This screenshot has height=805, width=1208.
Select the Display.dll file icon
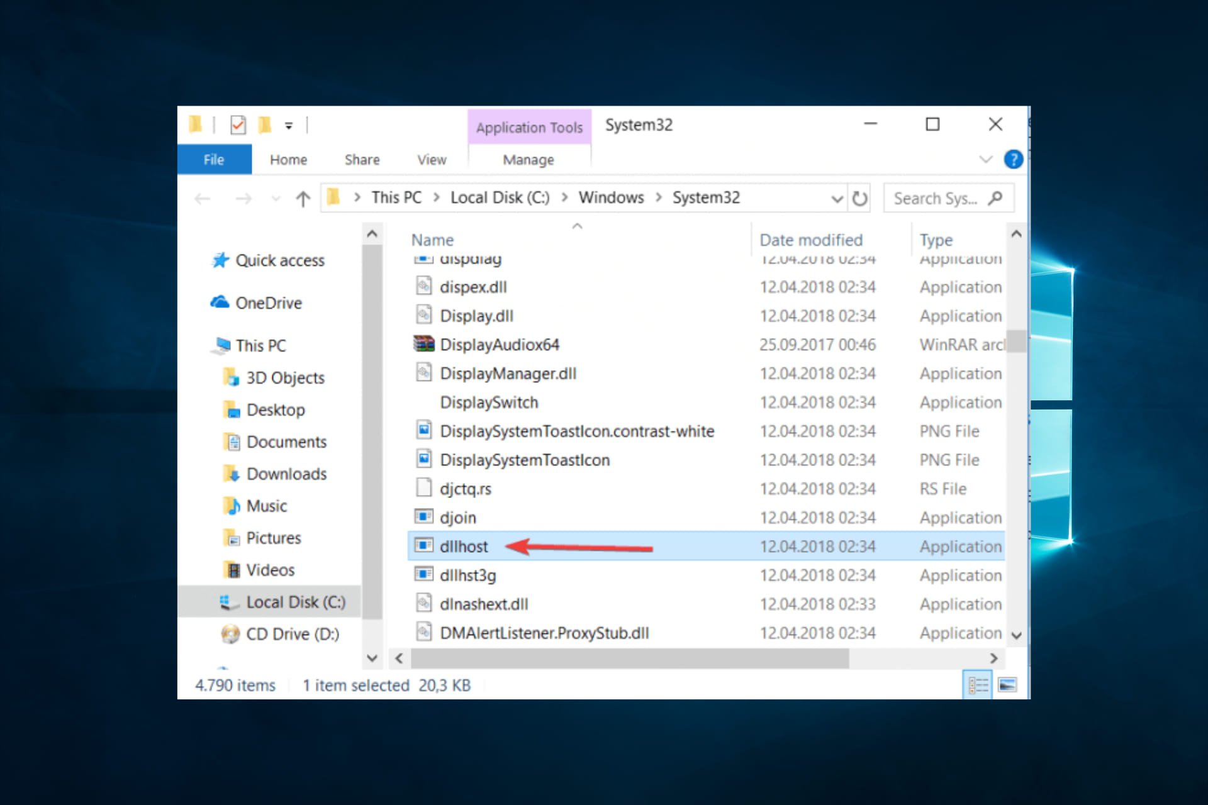pos(424,315)
